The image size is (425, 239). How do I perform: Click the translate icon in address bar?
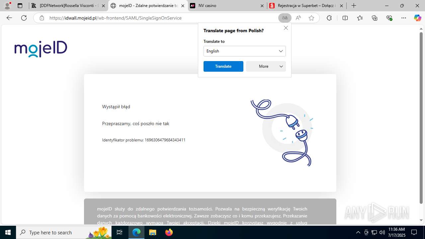(285, 18)
